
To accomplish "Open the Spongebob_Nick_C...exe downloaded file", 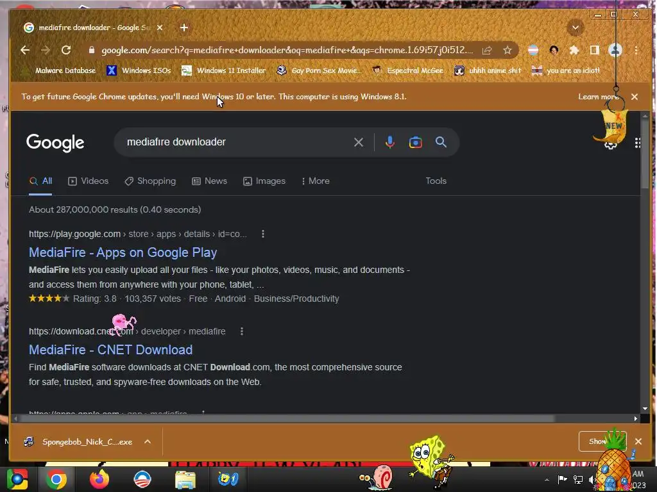I will point(79,442).
